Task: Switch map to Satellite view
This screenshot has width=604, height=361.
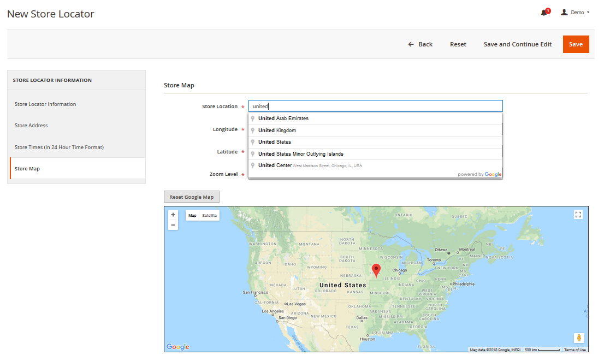Action: coord(209,216)
